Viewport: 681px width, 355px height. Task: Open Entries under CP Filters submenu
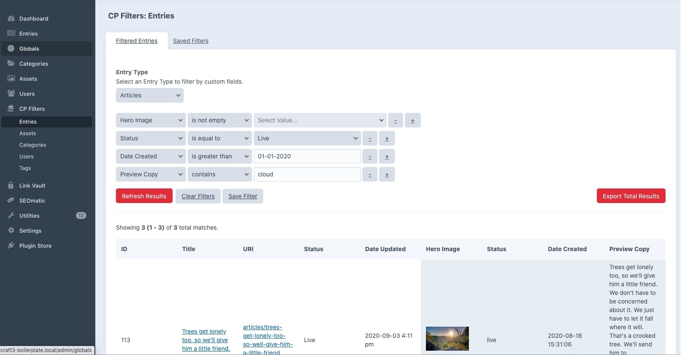[x=47, y=122]
